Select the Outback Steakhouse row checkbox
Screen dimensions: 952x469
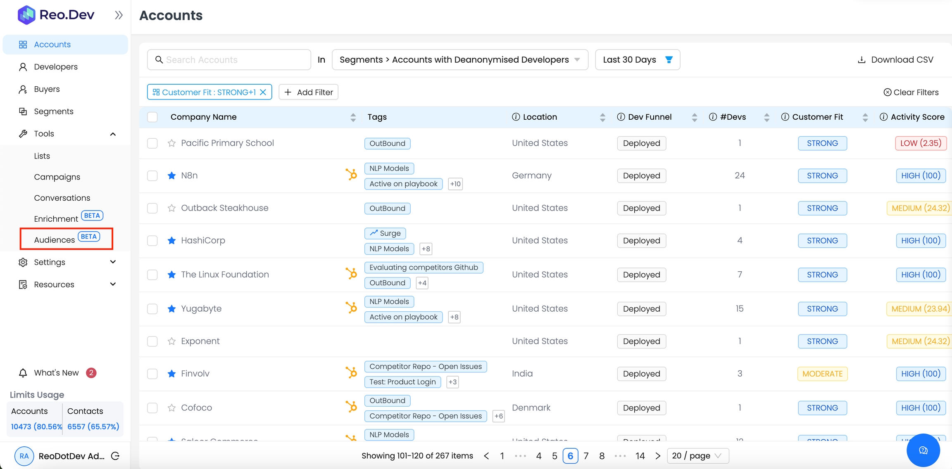click(152, 208)
